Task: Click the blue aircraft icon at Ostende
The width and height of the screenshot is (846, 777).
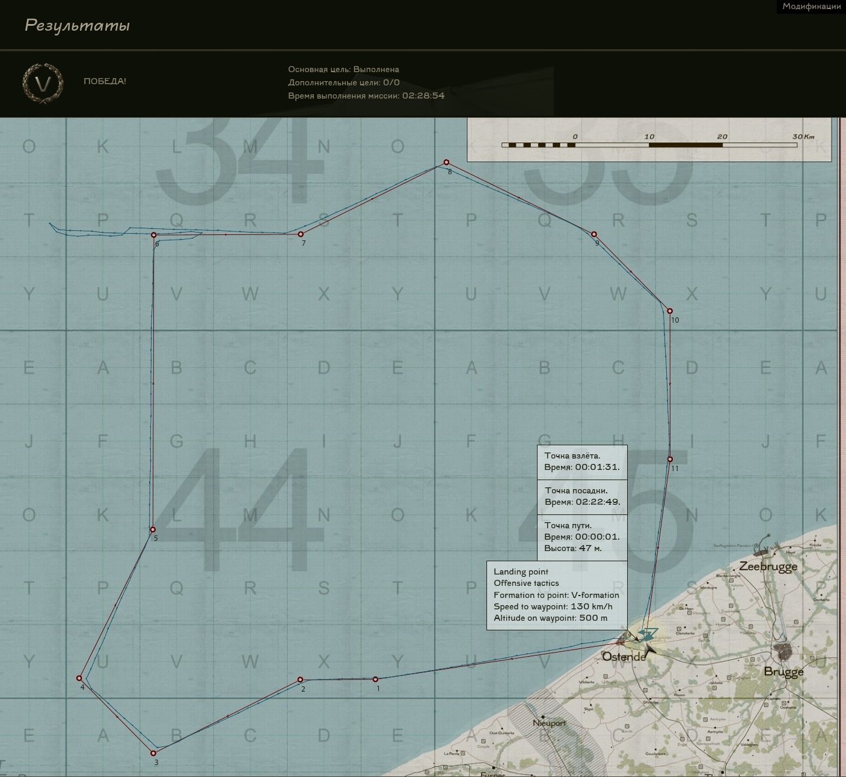Action: [648, 633]
